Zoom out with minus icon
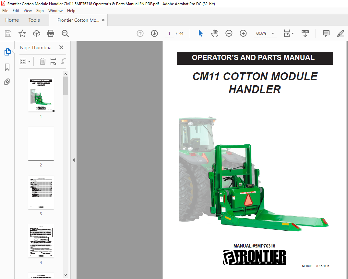The image size is (348, 279). click(x=229, y=33)
